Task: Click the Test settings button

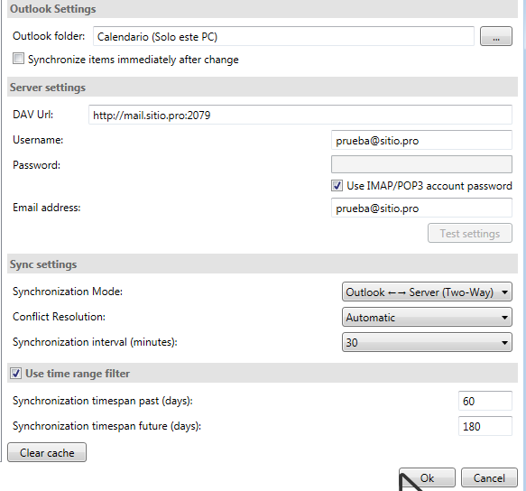Action: tap(470, 233)
